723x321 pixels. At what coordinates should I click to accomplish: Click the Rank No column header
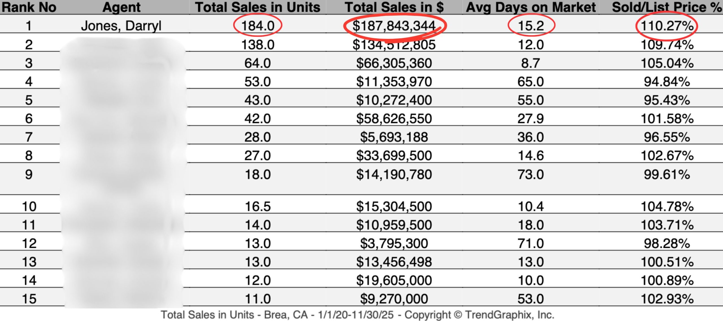[x=29, y=7]
